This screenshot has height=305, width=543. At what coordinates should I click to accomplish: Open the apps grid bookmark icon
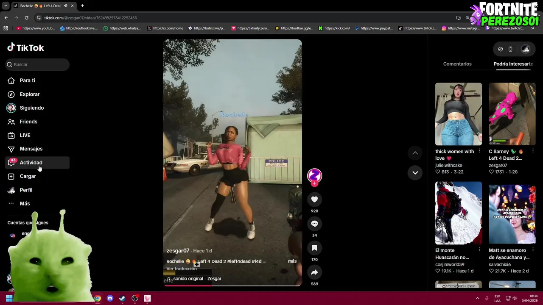tap(6, 28)
